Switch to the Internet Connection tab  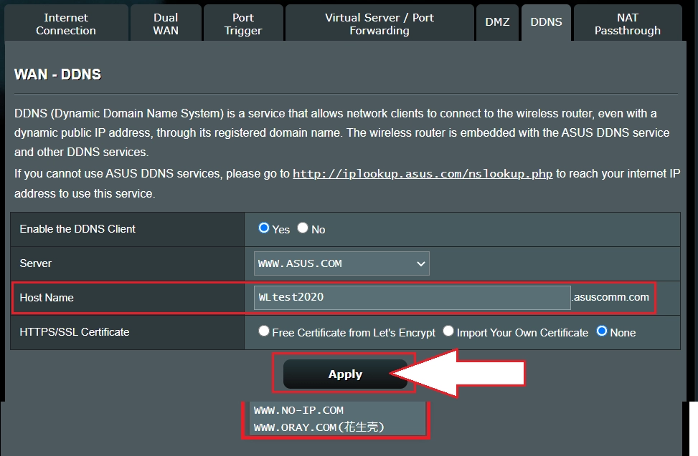pyautogui.click(x=65, y=22)
